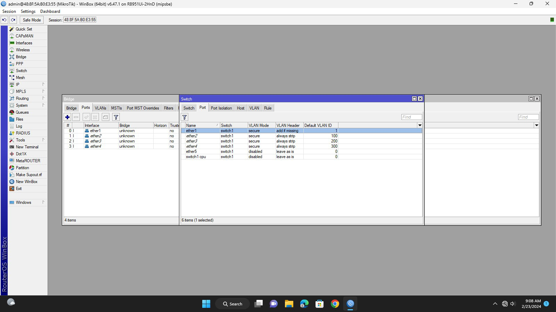556x312 pixels.
Task: Click the undo arrow in the top toolbar
Action: [x=4, y=20]
